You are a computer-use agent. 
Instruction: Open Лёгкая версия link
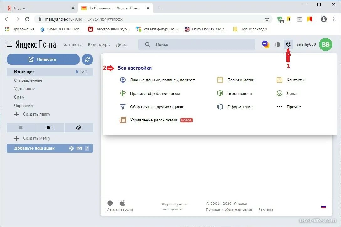120,209
